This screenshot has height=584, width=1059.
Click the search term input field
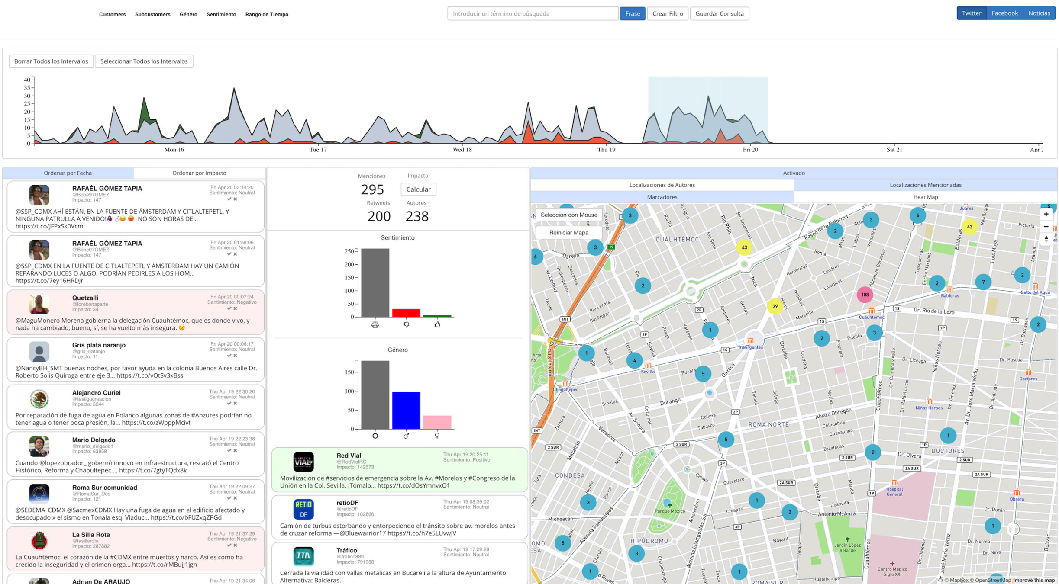(x=532, y=13)
